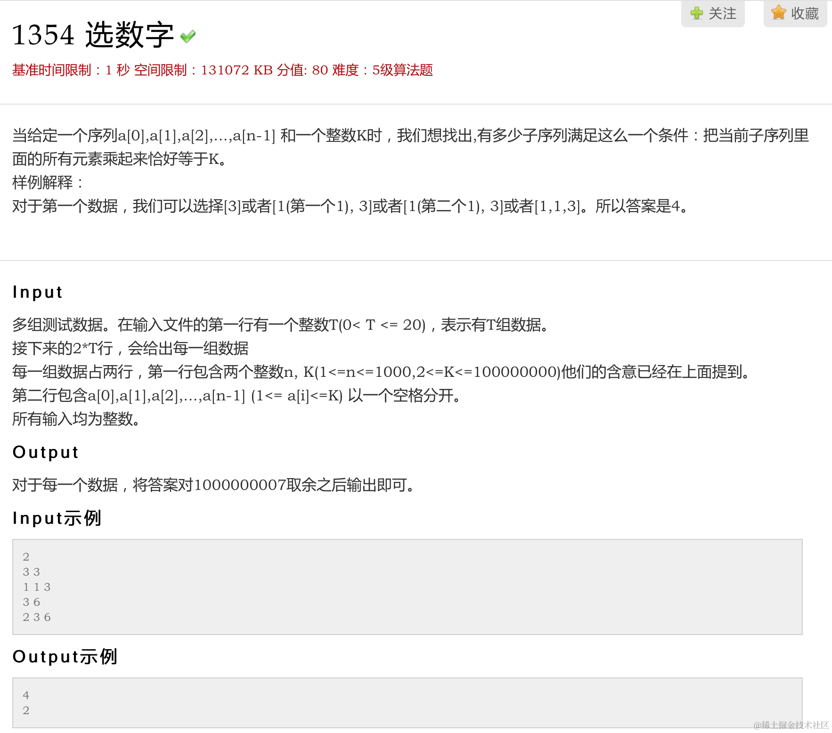
Task: Click the line 对于每一个数据，将答案对1000000007取余
Action: (x=214, y=485)
